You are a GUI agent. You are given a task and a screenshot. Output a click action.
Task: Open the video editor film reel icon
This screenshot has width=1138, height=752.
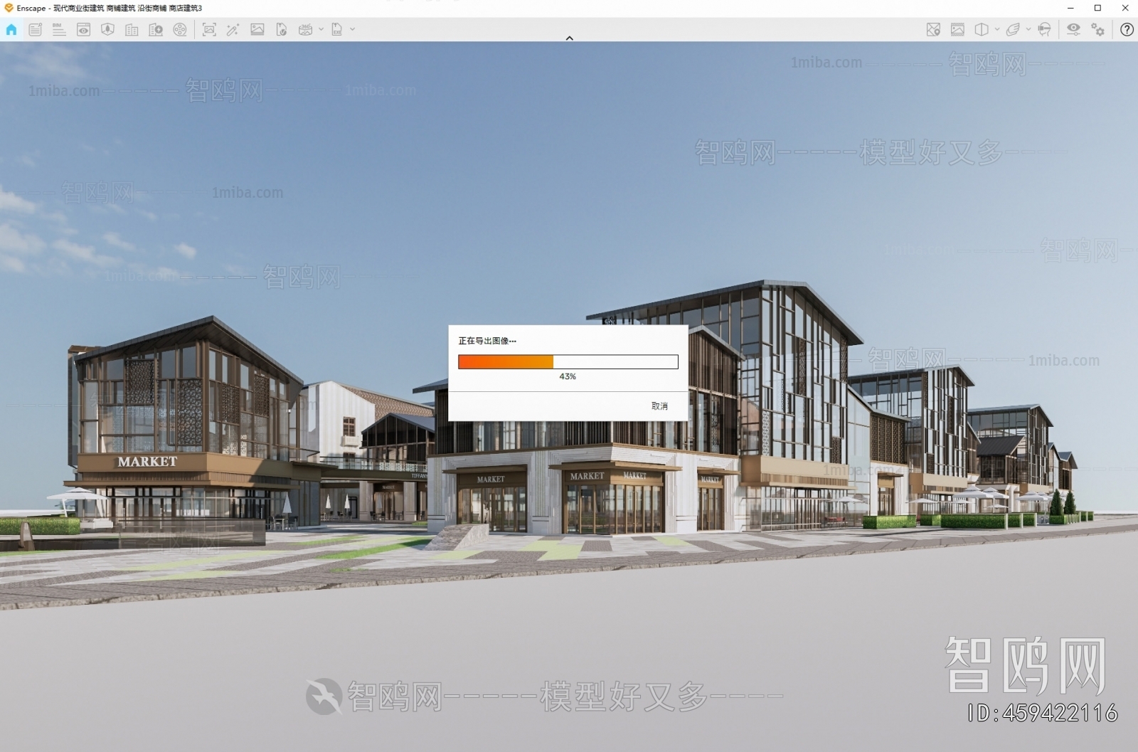click(180, 29)
